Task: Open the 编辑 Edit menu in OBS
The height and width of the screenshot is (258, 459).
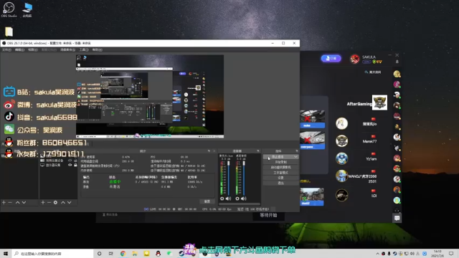Action: pos(19,49)
